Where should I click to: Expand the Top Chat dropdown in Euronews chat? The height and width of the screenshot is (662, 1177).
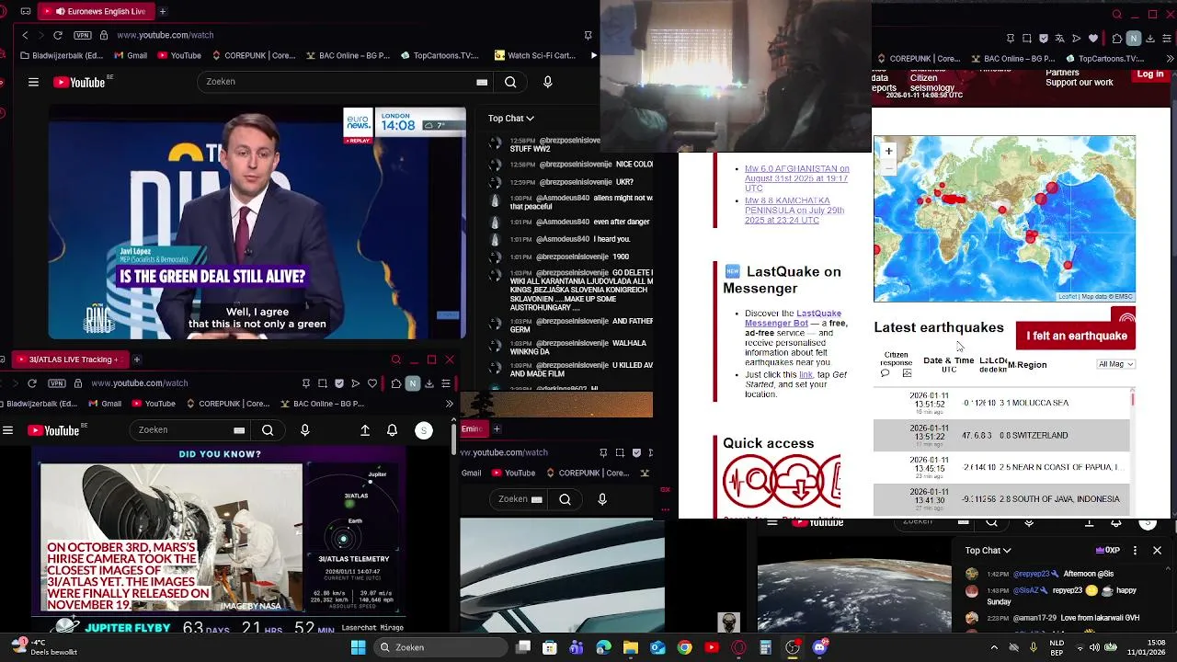pyautogui.click(x=510, y=118)
